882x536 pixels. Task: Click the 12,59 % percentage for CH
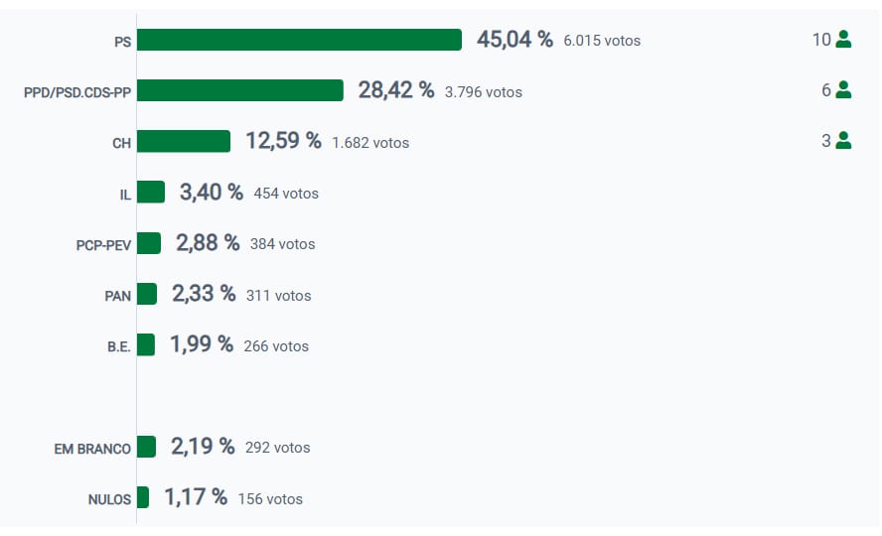tap(283, 141)
